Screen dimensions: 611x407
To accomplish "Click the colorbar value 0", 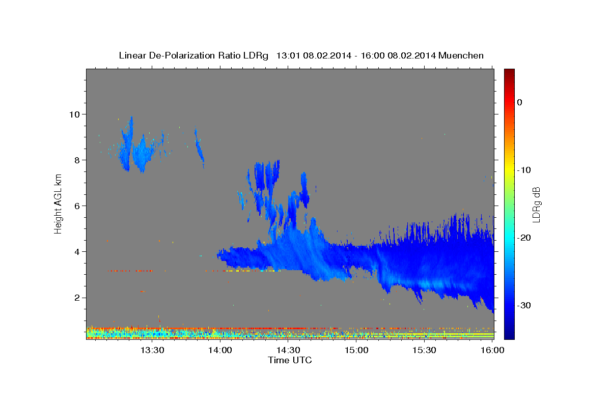I will (520, 102).
